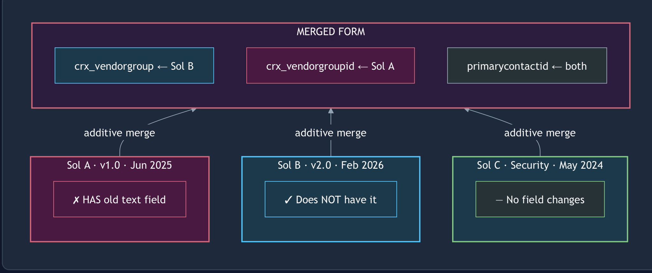Click the MERGED FORM title label
Image resolution: width=652 pixels, height=273 pixels.
click(x=330, y=32)
